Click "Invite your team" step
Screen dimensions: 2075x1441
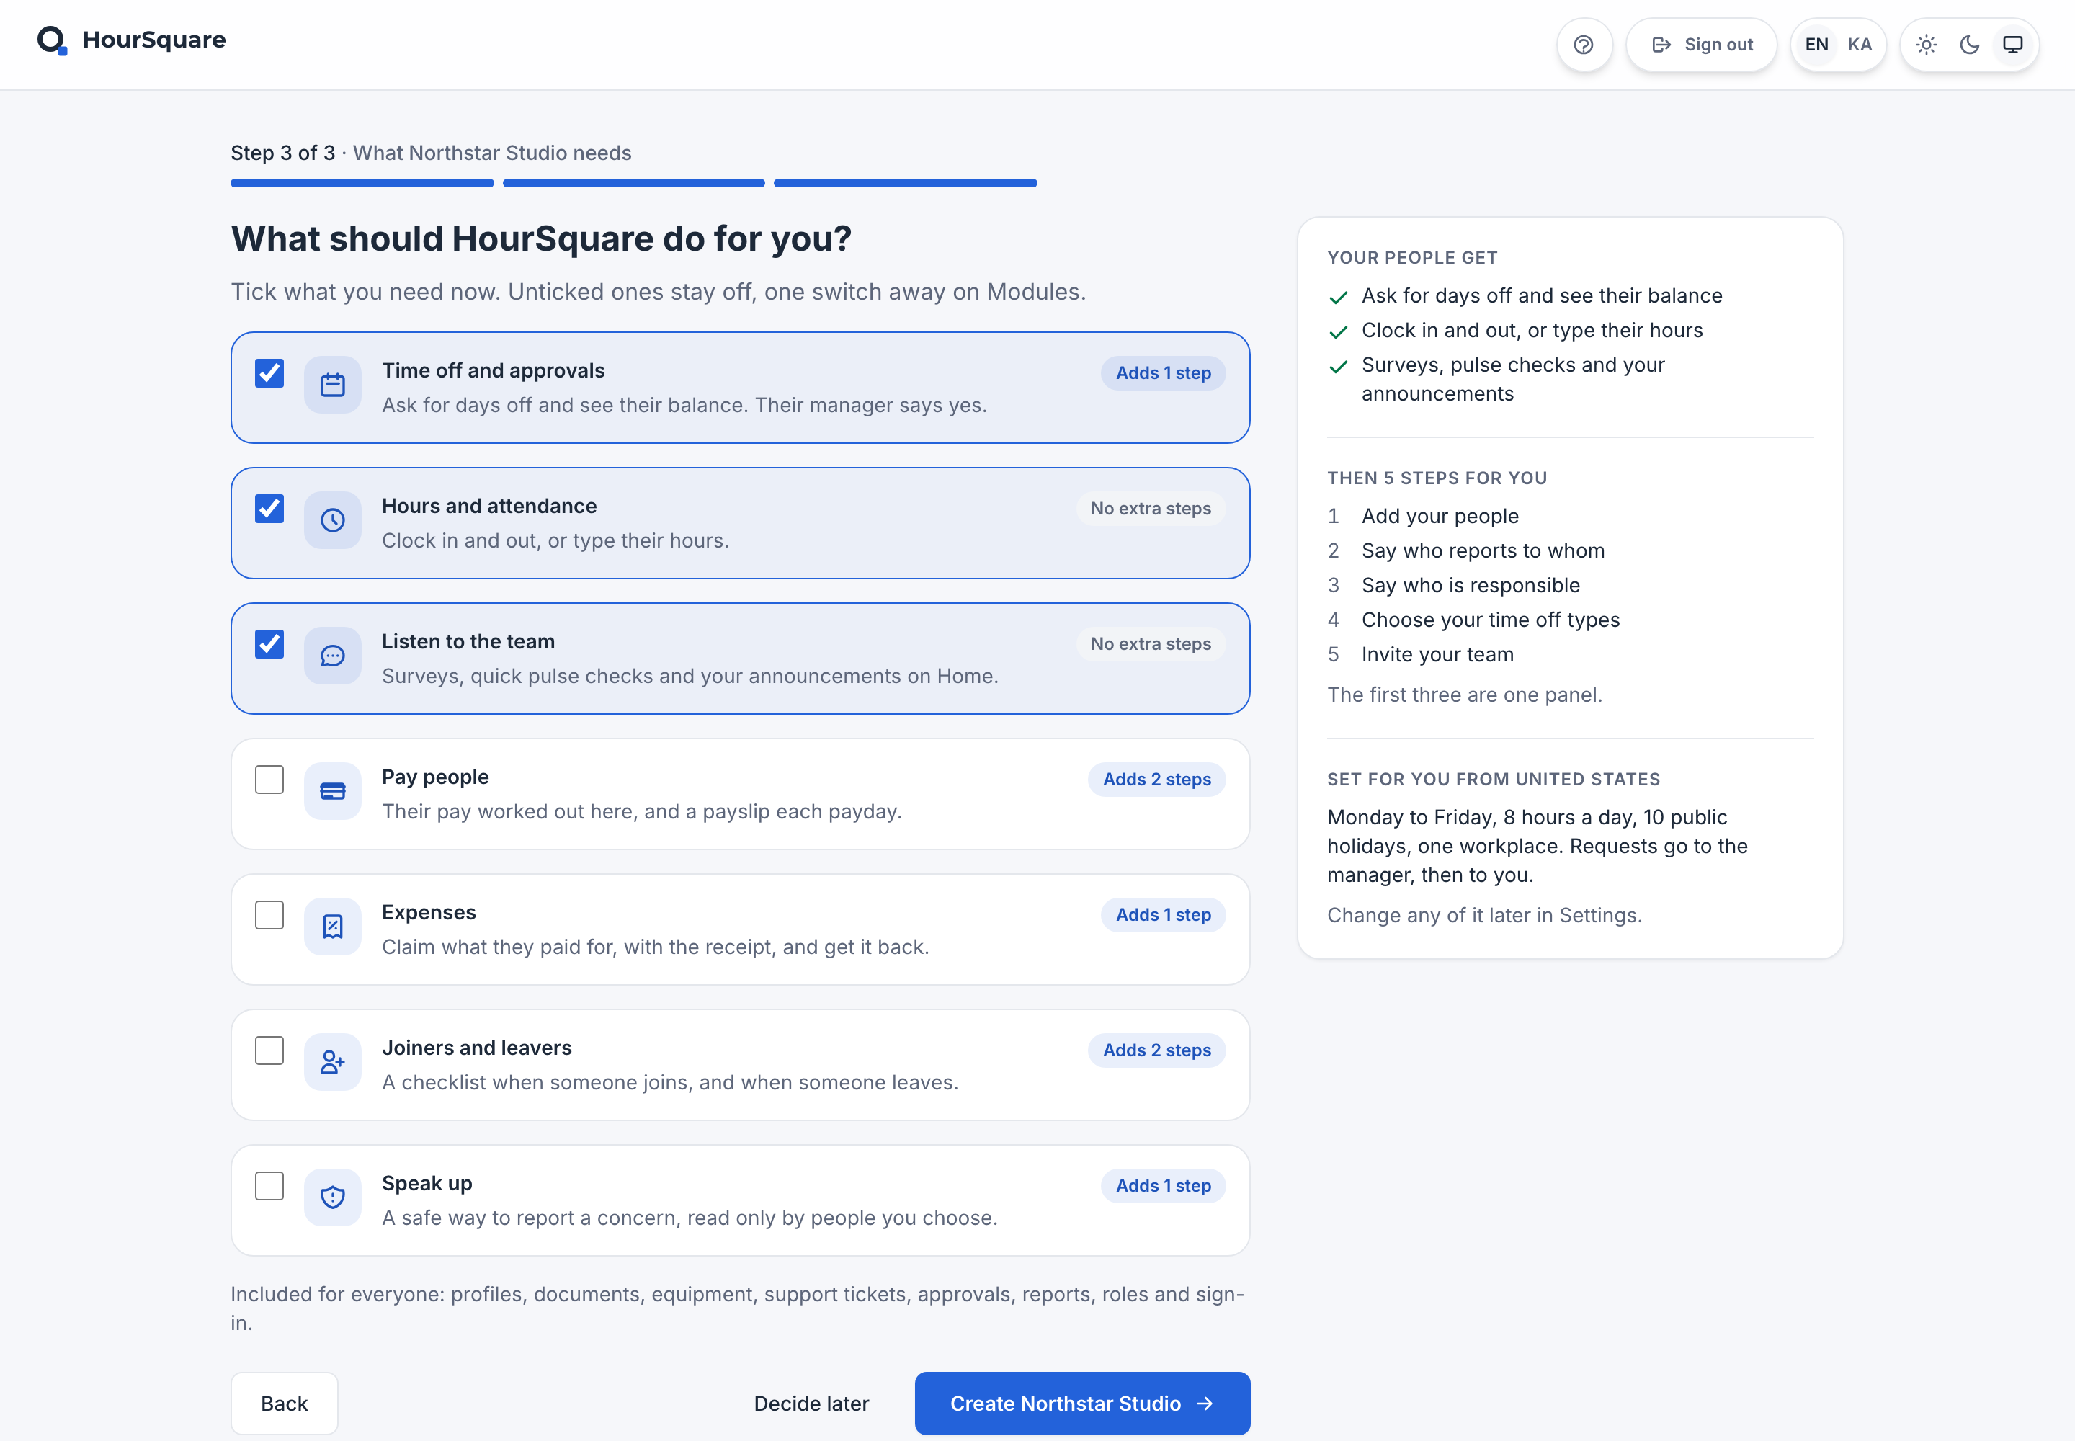(x=1437, y=655)
